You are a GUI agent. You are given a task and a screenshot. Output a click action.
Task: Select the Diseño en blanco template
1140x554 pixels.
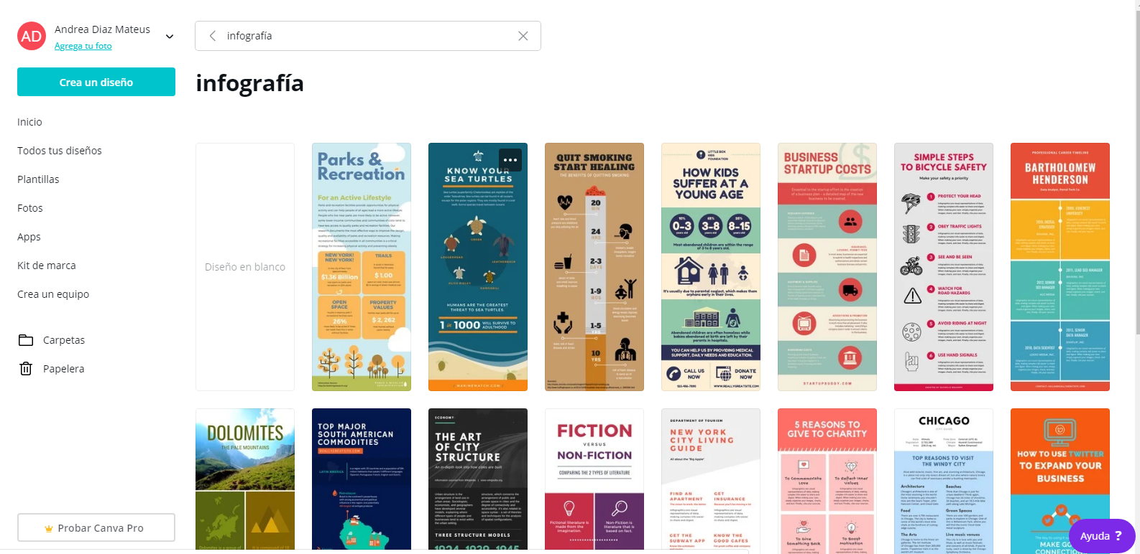245,267
